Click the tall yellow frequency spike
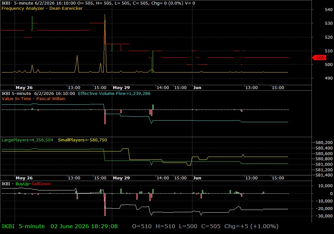Screen dimensions: 334x234 coord(105,44)
